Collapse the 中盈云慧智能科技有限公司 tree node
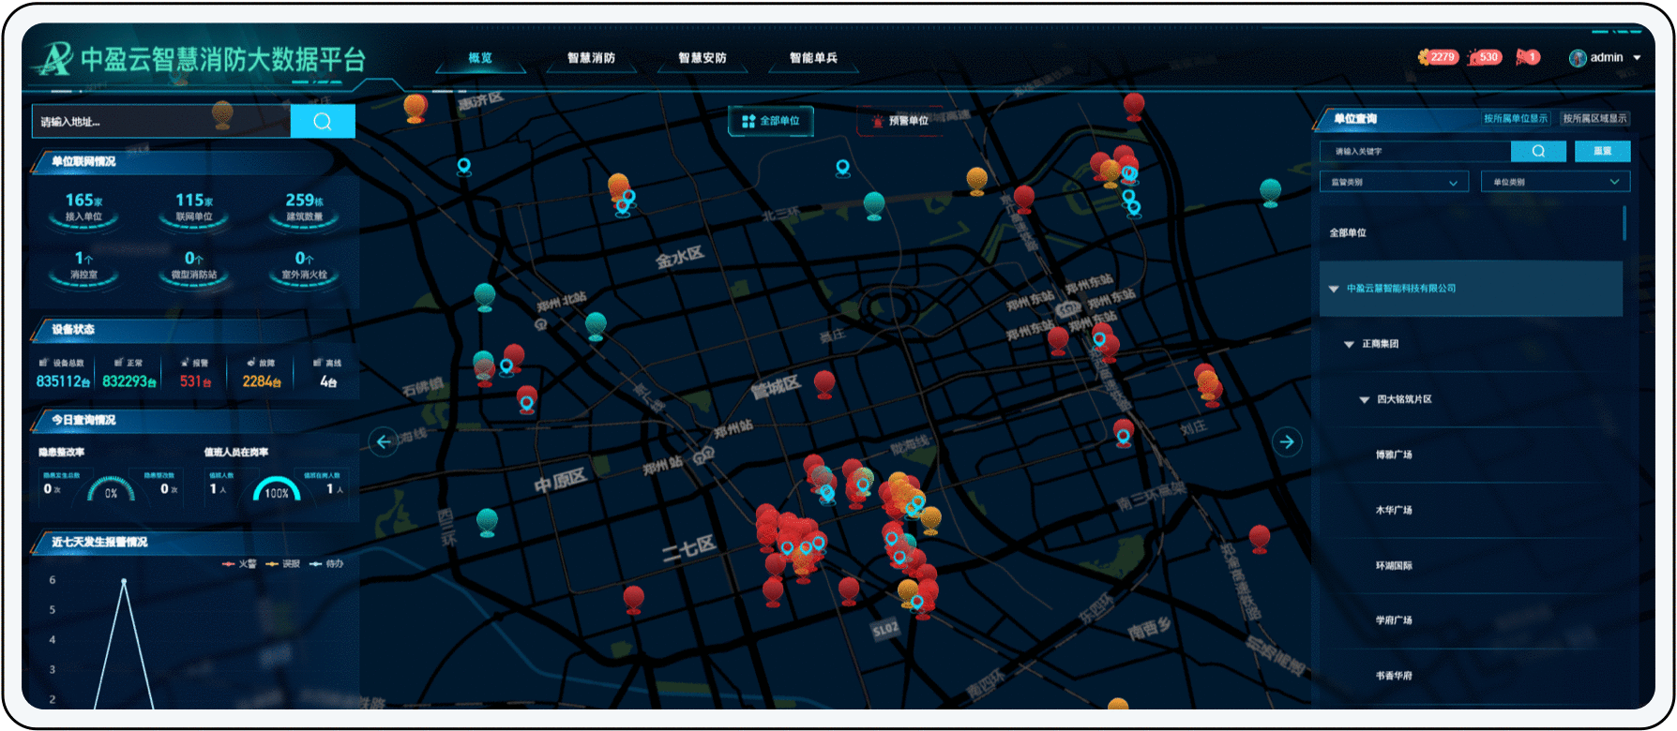 (1334, 289)
